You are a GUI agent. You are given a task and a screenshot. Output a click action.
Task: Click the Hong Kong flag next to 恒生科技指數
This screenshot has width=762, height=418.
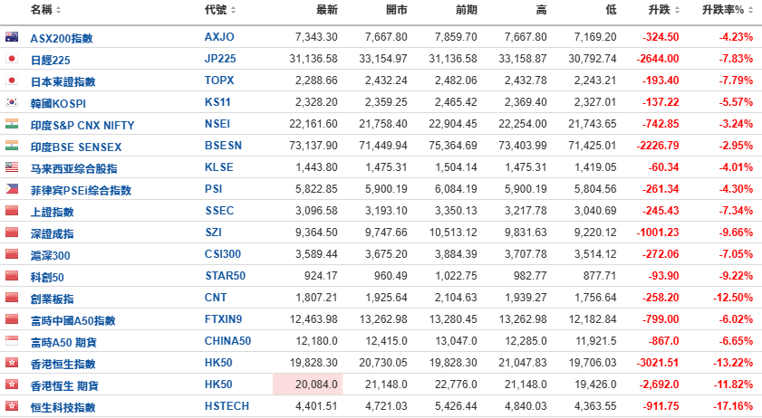point(12,406)
